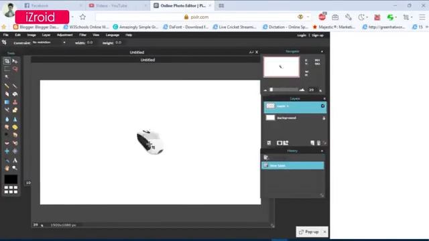Click the New layer icon in Layers panel

click(x=312, y=143)
